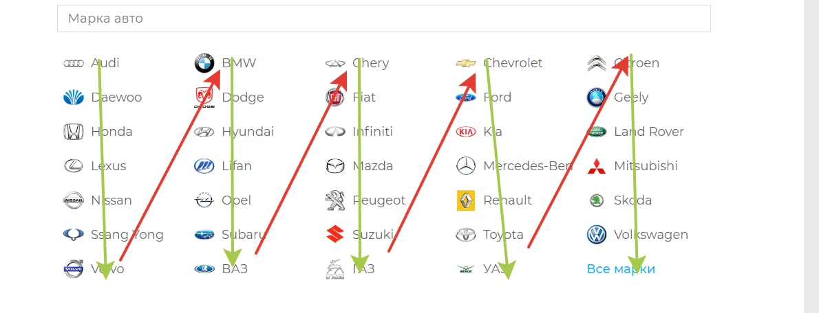Click the Mitsubishi red diamonds logo
Screen dimensions: 819x313
tap(596, 166)
